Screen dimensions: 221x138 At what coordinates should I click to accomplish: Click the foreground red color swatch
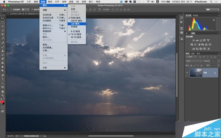click(x=2, y=102)
